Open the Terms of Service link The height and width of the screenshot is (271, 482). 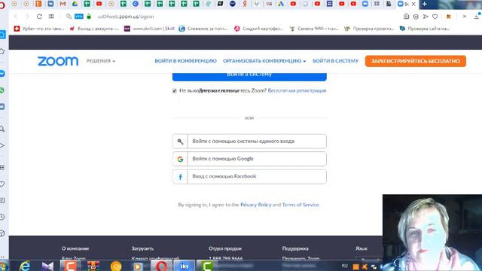(300, 205)
